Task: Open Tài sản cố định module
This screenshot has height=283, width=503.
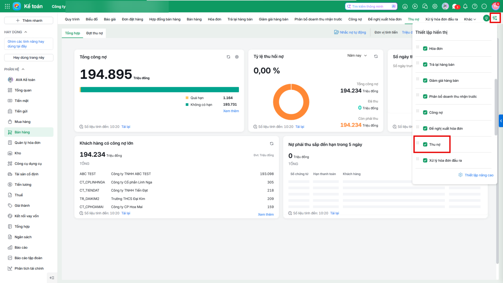Action: (x=29, y=174)
